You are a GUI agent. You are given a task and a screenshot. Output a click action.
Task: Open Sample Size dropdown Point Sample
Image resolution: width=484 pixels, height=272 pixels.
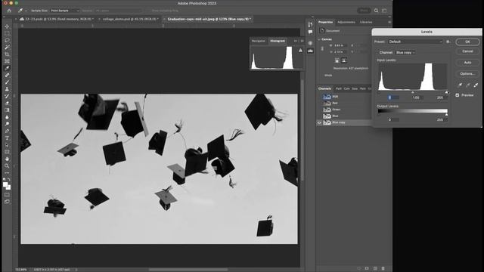(65, 11)
